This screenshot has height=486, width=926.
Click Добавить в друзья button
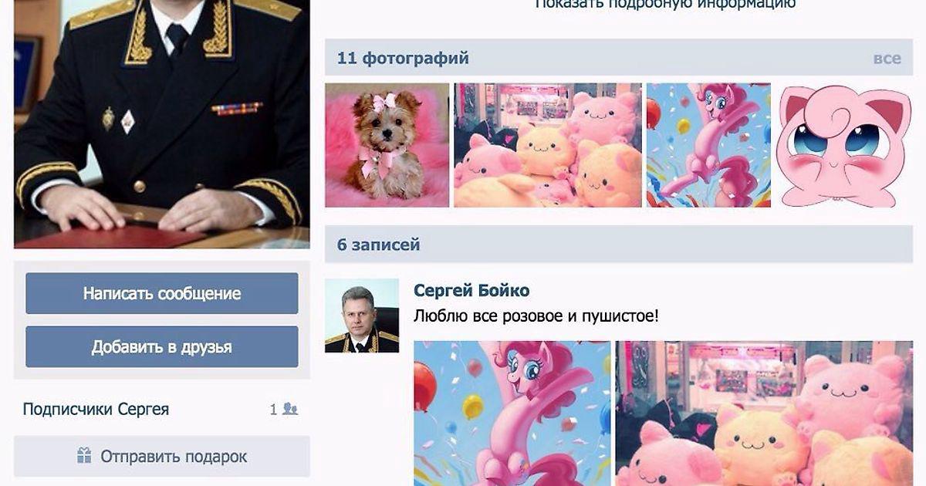click(x=162, y=346)
